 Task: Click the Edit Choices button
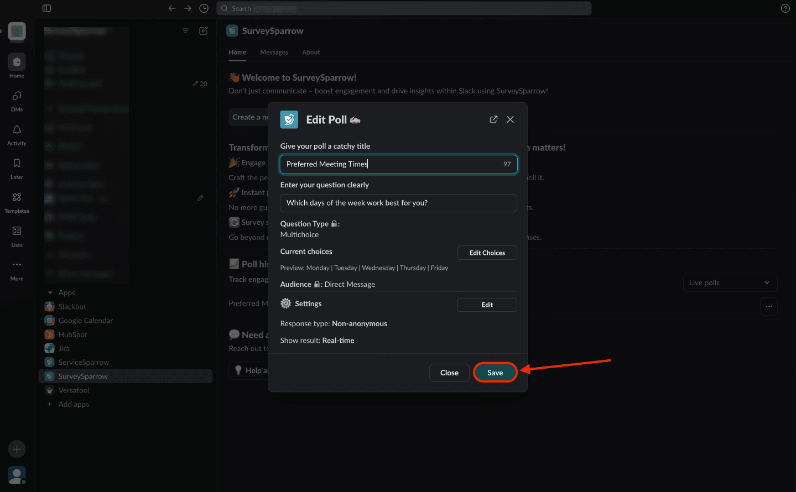pos(487,253)
